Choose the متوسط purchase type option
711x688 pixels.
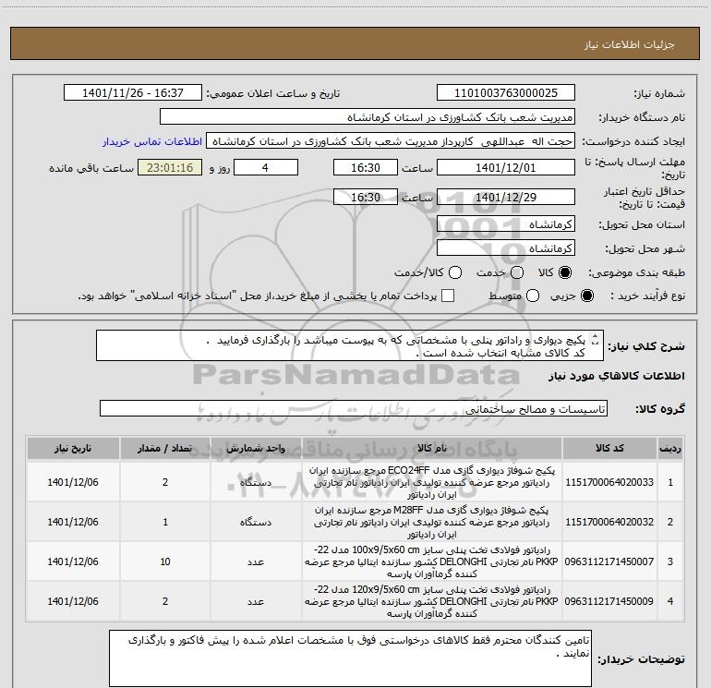point(533,296)
